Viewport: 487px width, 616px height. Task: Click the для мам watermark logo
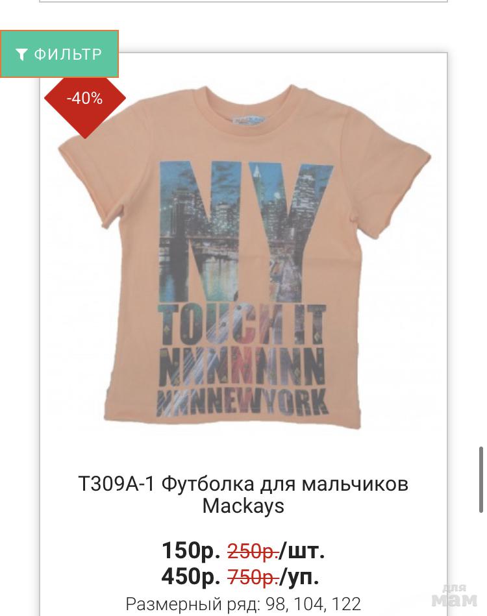point(455,596)
